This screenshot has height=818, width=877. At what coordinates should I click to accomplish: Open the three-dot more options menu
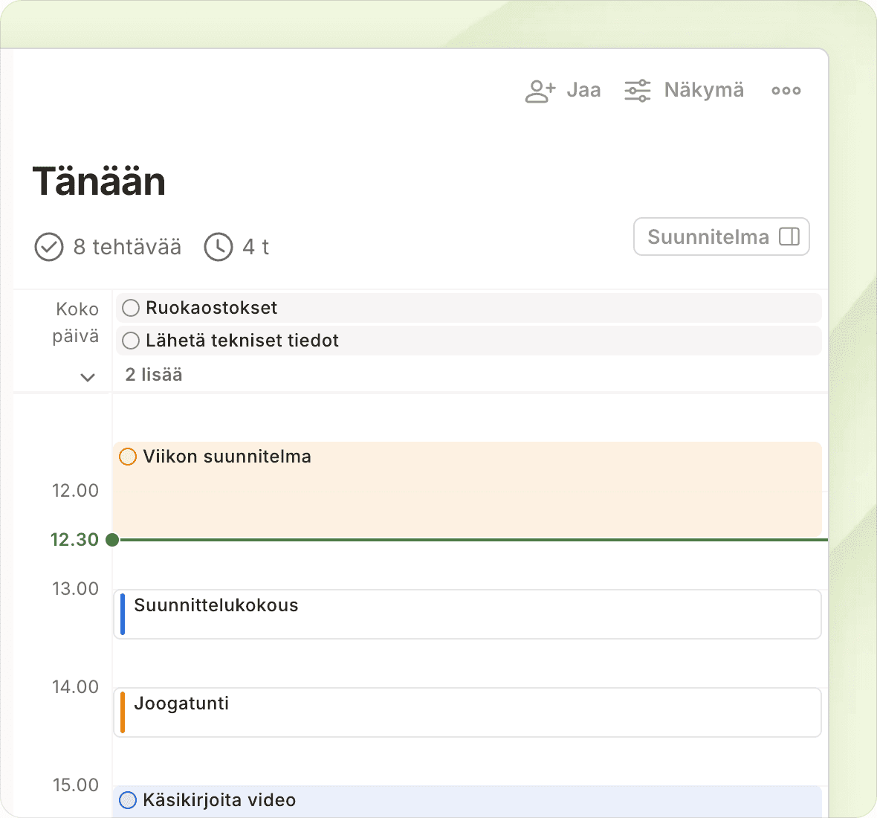coord(786,91)
